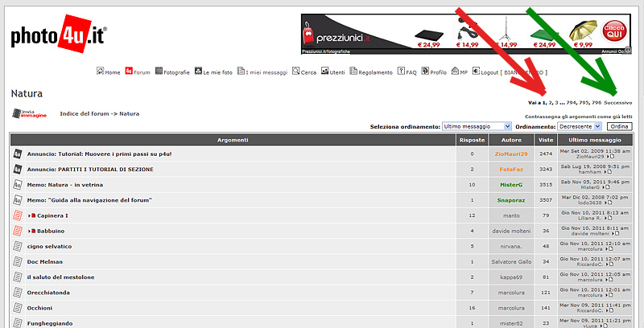
Task: Open the Forum section icon
Action: click(x=129, y=72)
